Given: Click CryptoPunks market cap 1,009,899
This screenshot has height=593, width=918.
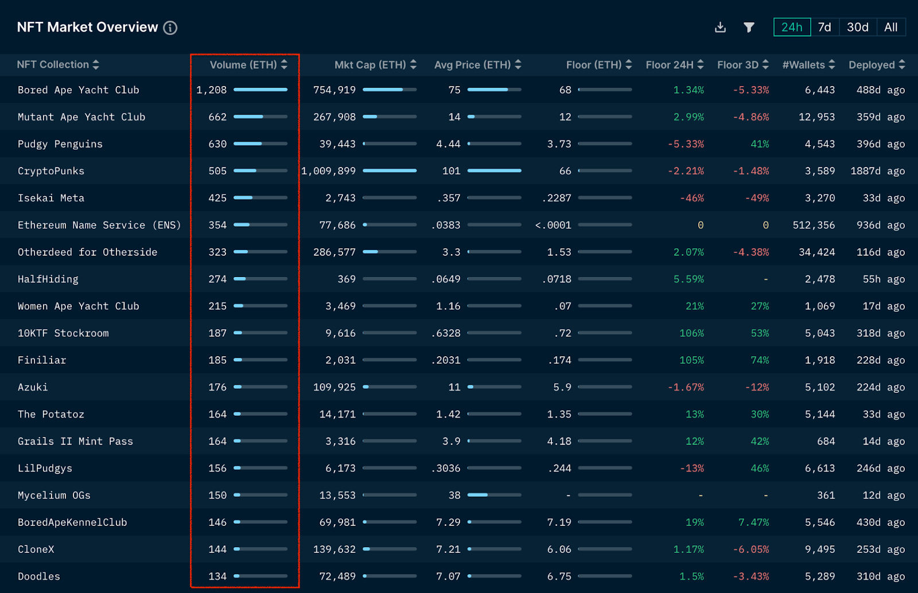Looking at the screenshot, I should point(329,171).
